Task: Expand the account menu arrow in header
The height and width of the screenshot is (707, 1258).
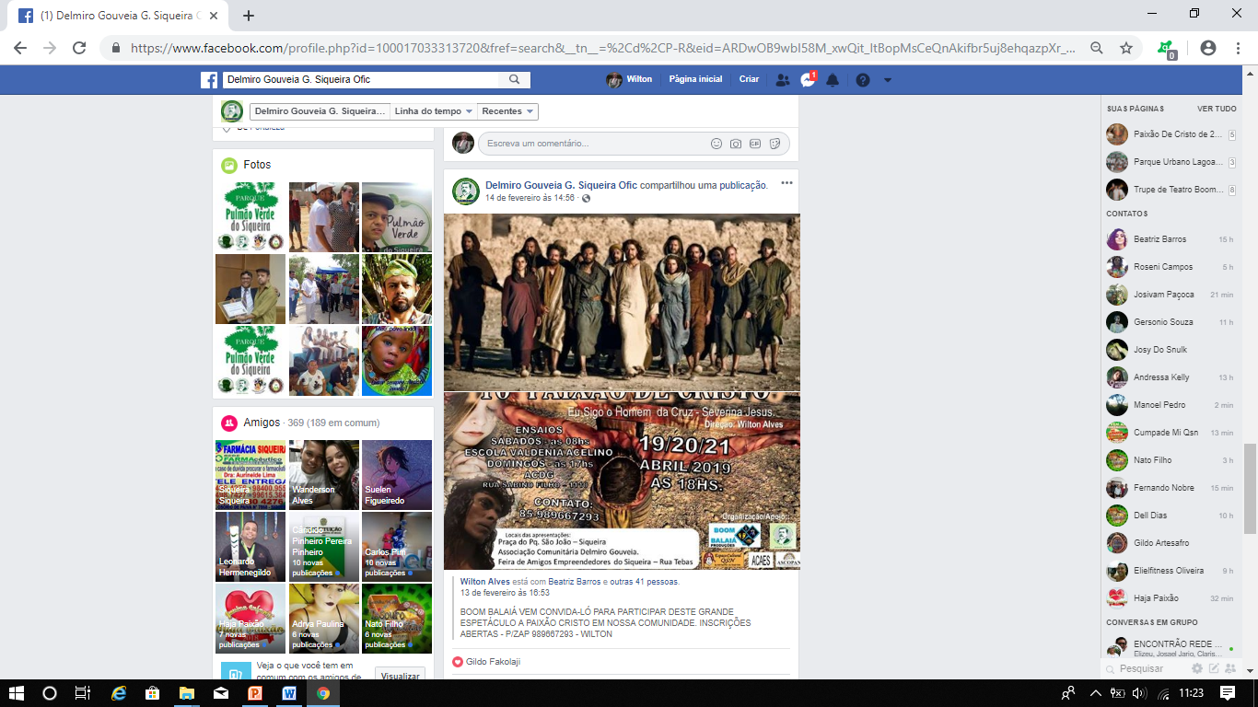Action: pos(887,80)
